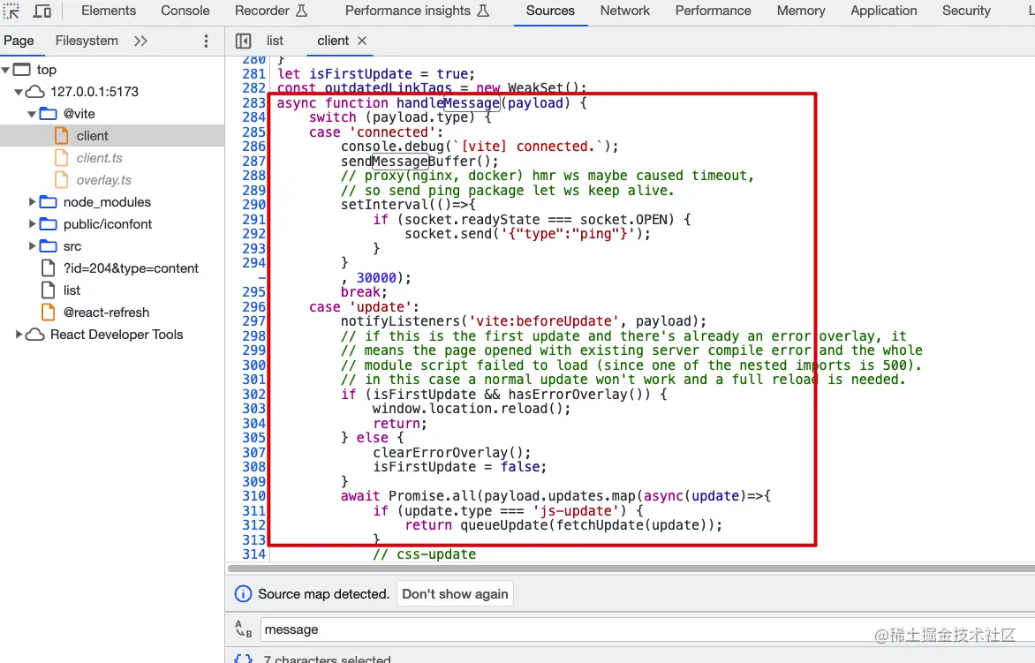This screenshot has height=663, width=1035.
Task: Click the public/iconfont folder icon
Action: point(49,224)
